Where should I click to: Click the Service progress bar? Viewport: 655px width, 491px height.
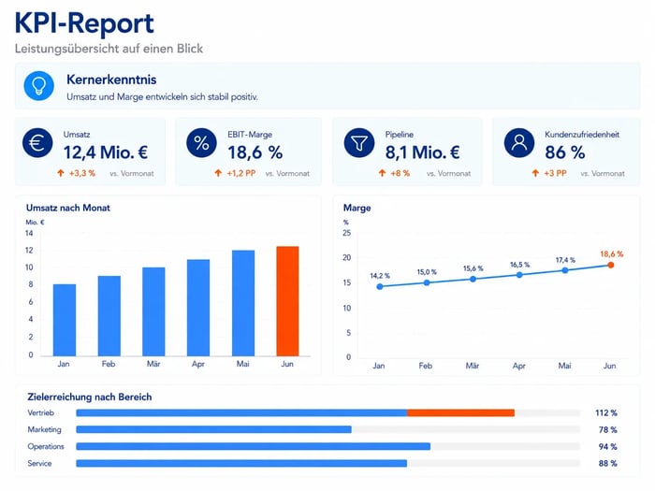click(x=327, y=463)
